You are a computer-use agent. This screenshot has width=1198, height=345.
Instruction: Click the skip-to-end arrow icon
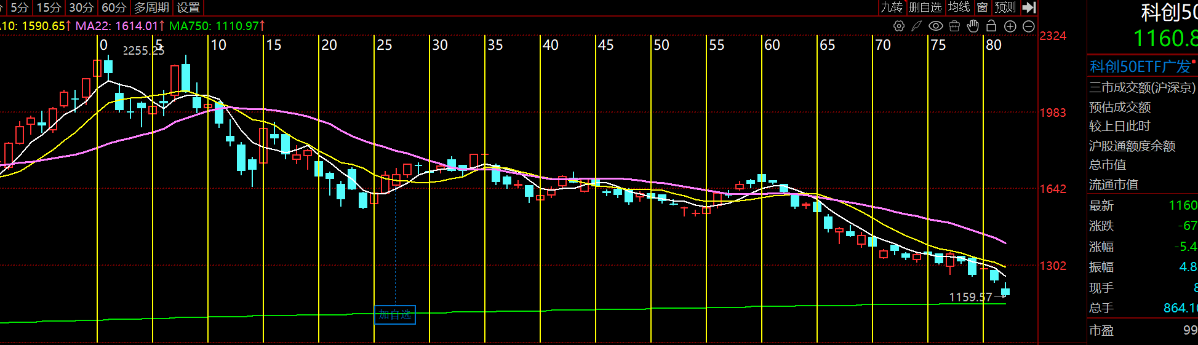tap(1029, 7)
